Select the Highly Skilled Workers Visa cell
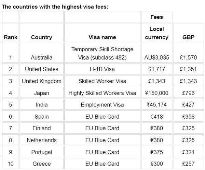 tap(102, 93)
